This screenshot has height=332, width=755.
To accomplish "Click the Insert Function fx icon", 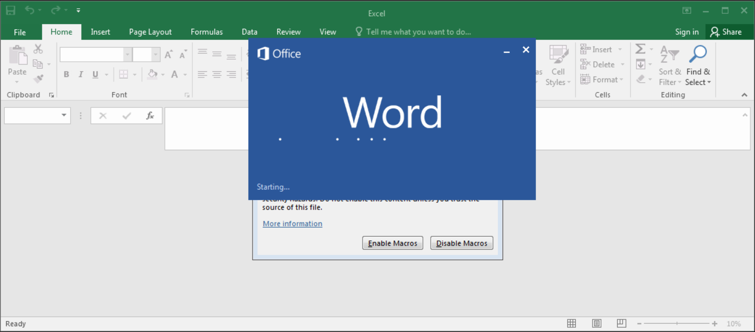I will click(150, 116).
